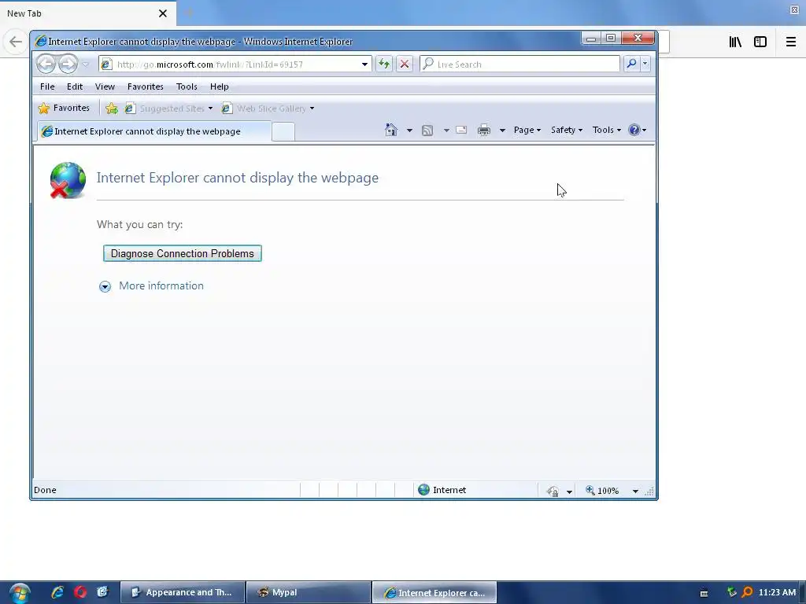Viewport: 806px width, 604px height.
Task: Launch Internet Explorer from quick launch taskbar
Action: tap(57, 592)
